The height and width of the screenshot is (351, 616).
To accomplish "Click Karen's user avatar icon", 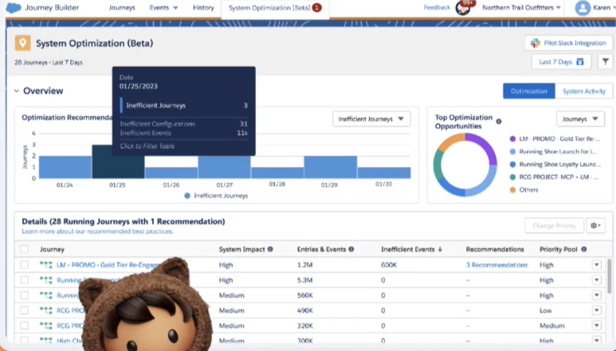I will 583,8.
